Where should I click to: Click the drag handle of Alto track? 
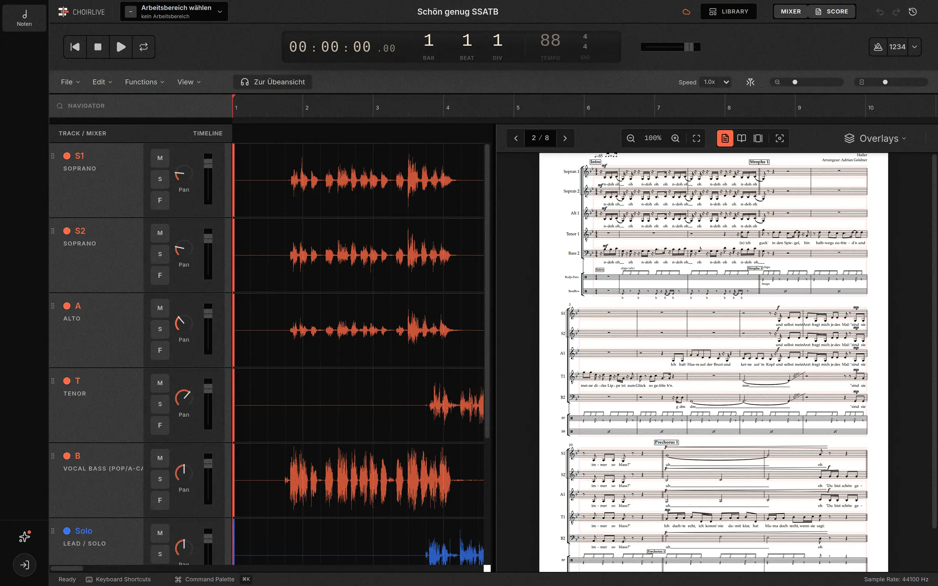coord(53,306)
